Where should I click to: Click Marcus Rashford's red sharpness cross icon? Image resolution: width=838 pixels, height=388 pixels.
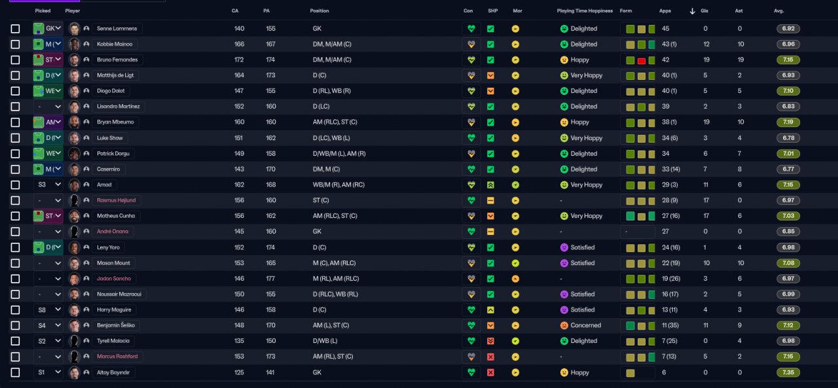tap(490, 357)
